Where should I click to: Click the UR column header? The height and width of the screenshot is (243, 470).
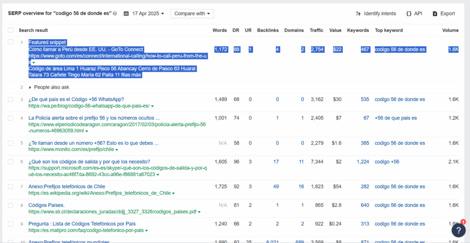248,30
